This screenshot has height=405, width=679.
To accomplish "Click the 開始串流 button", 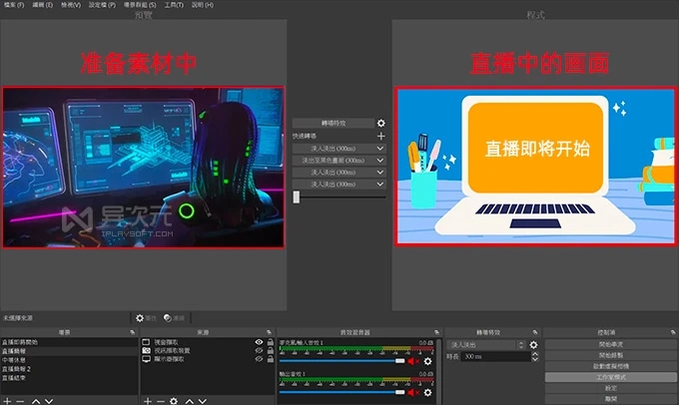I will [x=608, y=344].
